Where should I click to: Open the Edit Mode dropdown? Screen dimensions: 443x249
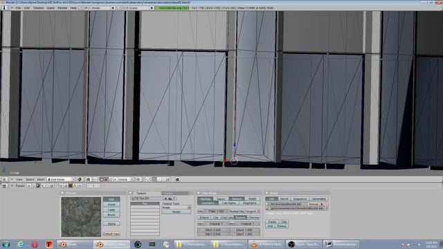[x=62, y=179]
